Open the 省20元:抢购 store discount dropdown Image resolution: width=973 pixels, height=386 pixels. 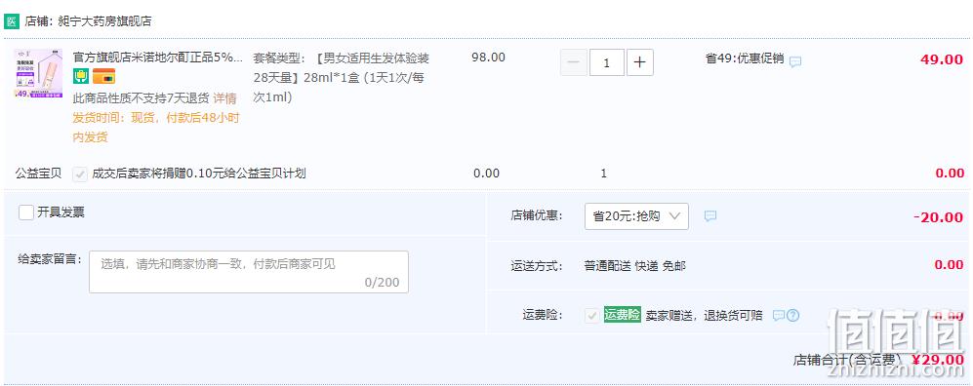pyautogui.click(x=636, y=216)
